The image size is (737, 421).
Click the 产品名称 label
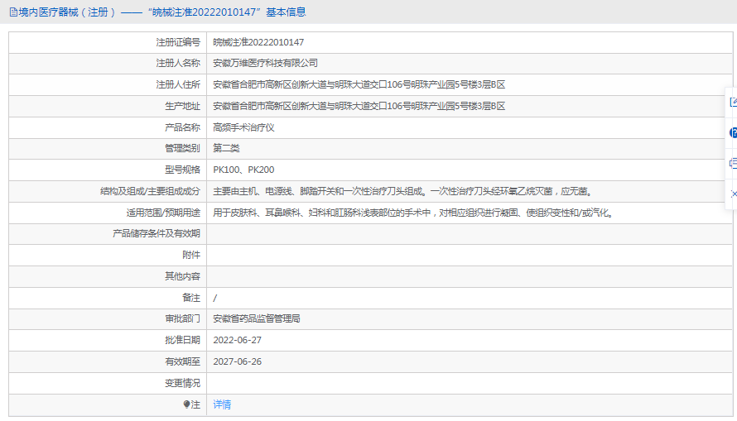(x=182, y=127)
